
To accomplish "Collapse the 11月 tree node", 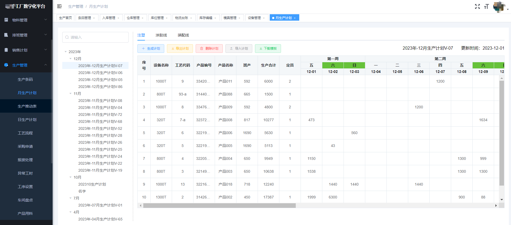I will 71,94.
